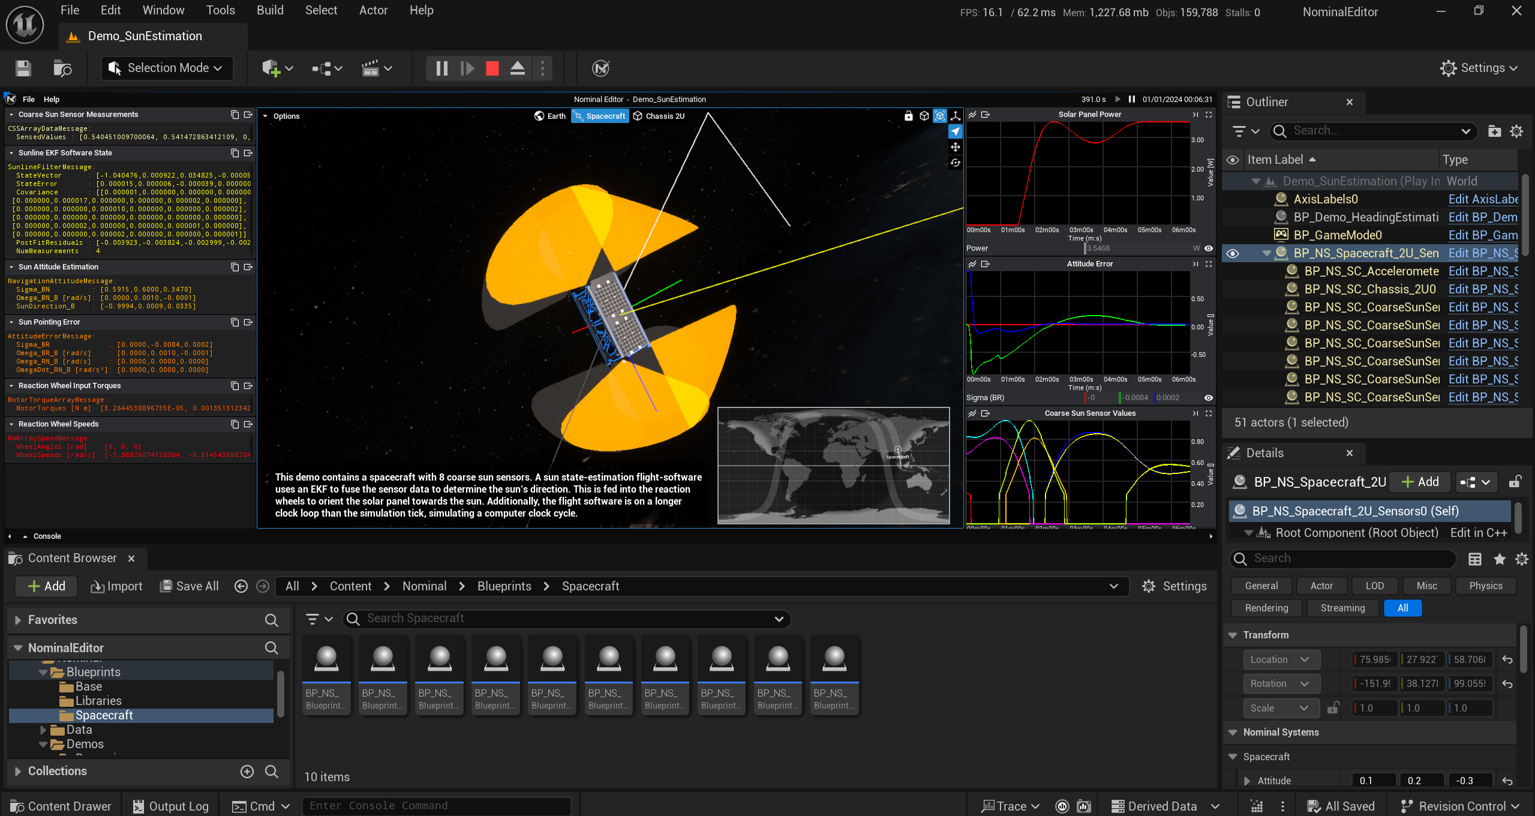This screenshot has width=1535, height=816.
Task: Open the Location type dropdown
Action: tap(1281, 659)
